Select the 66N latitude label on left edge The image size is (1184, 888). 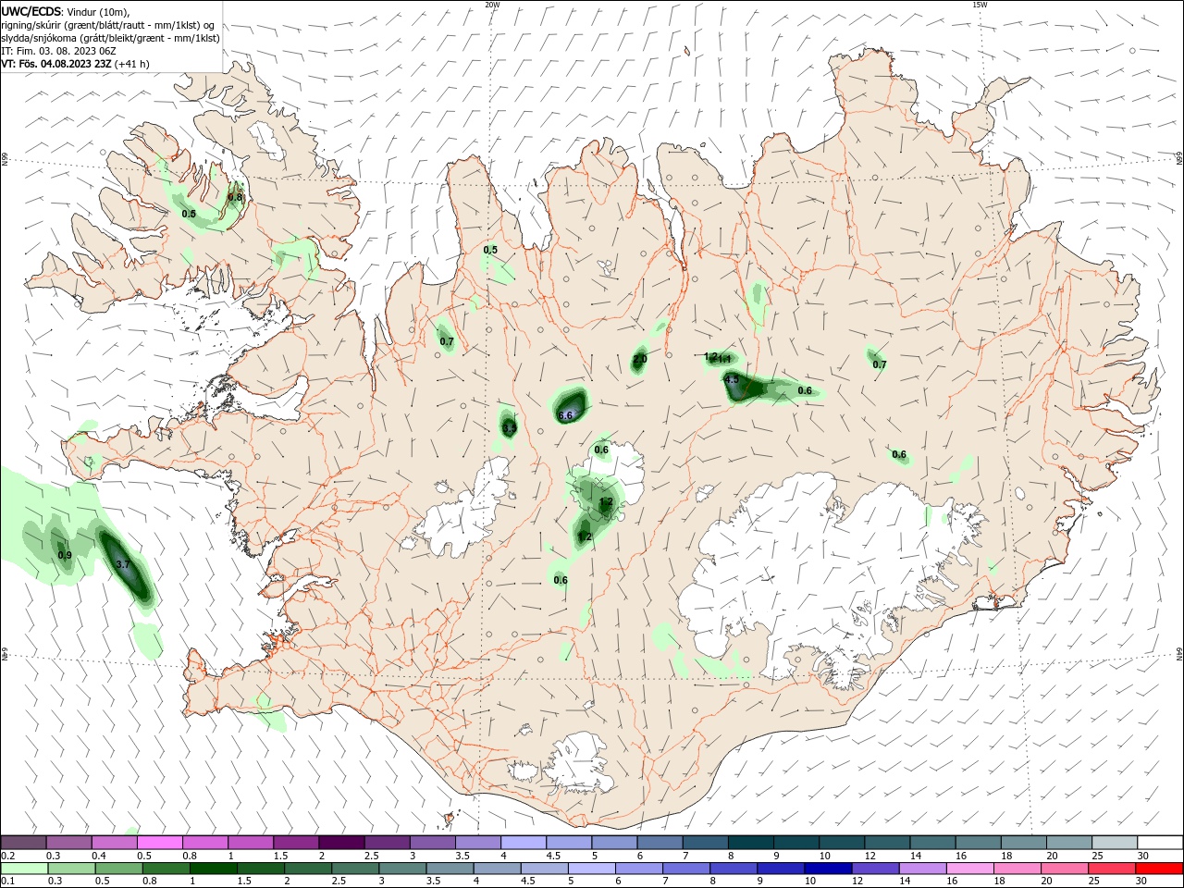click(5, 160)
